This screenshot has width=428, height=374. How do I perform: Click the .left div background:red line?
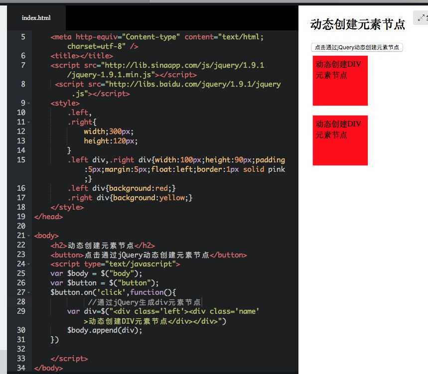(122, 188)
